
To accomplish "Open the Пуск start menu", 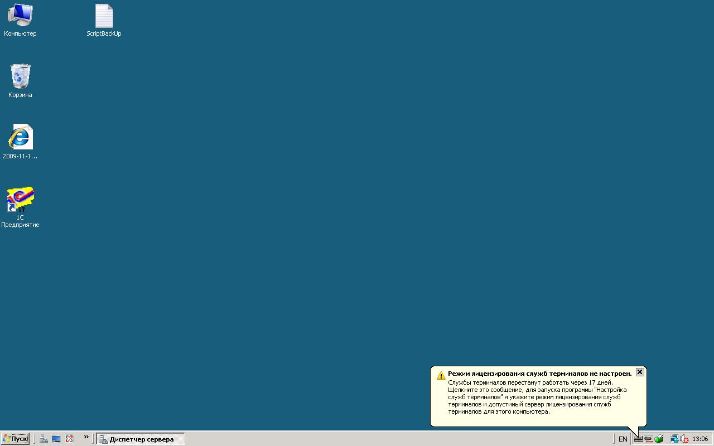I will tap(15, 439).
